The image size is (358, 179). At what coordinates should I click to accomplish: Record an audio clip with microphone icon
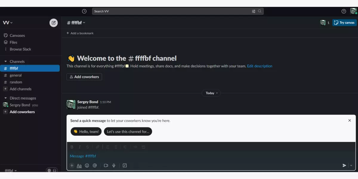point(114,166)
